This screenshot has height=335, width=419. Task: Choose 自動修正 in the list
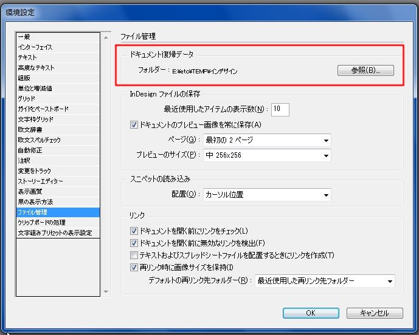point(58,150)
